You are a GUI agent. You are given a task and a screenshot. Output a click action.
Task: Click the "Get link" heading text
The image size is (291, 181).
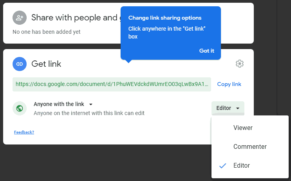coord(46,64)
